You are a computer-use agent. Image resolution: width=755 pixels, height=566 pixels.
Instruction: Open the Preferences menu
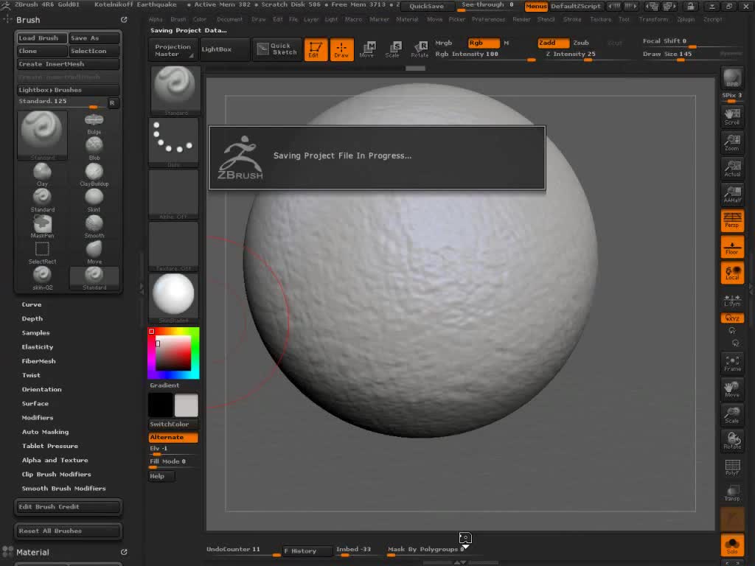488,19
